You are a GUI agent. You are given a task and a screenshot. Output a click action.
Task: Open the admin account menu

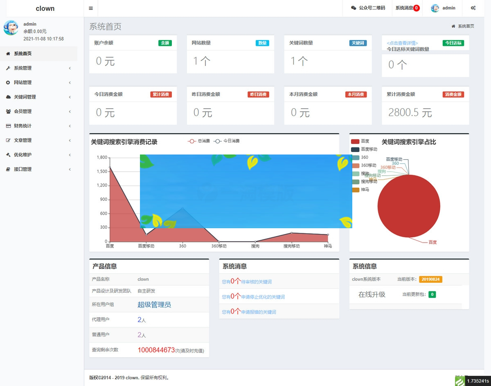pyautogui.click(x=444, y=8)
